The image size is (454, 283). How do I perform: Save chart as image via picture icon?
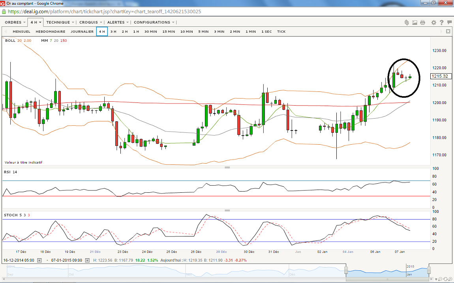415,22
